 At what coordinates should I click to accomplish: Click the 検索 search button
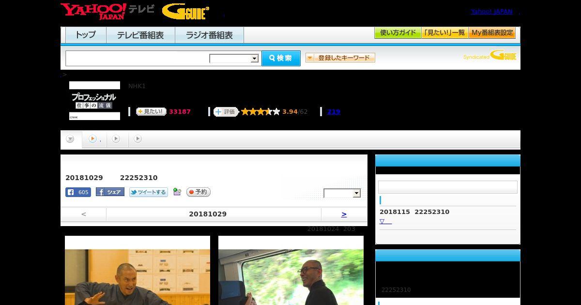coord(281,58)
